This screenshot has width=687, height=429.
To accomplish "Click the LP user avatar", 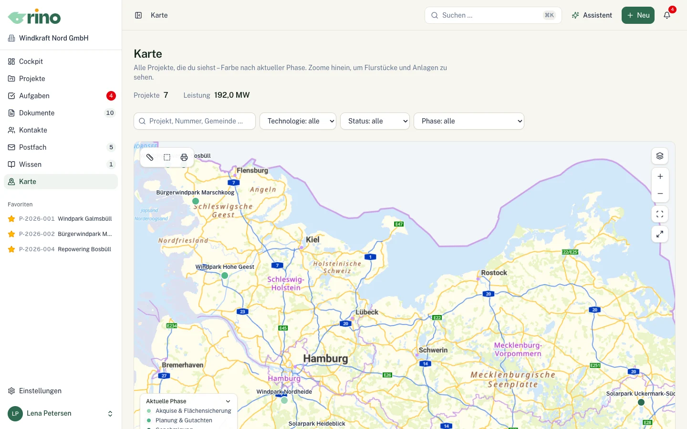I will (15, 414).
